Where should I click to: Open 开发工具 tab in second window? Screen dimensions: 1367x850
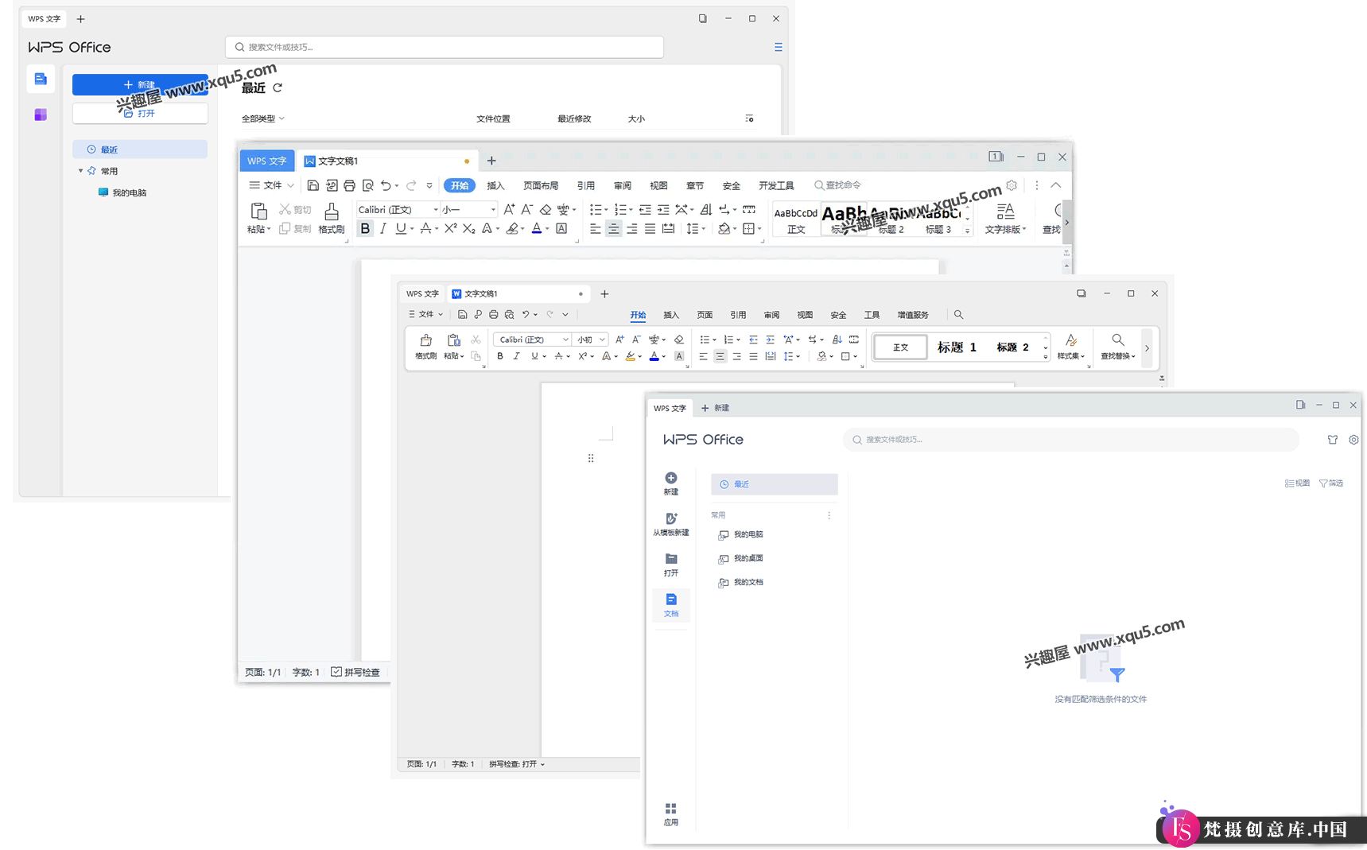click(x=776, y=185)
